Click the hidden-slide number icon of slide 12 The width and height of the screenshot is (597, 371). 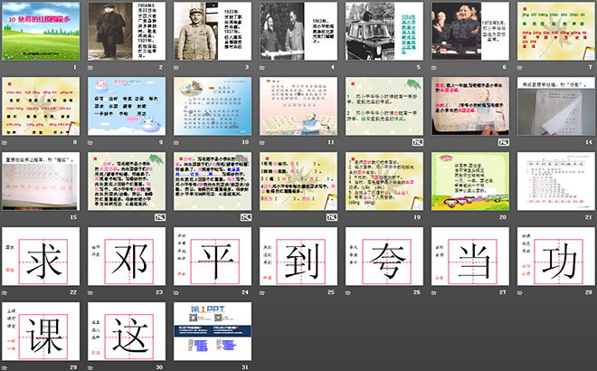418,142
